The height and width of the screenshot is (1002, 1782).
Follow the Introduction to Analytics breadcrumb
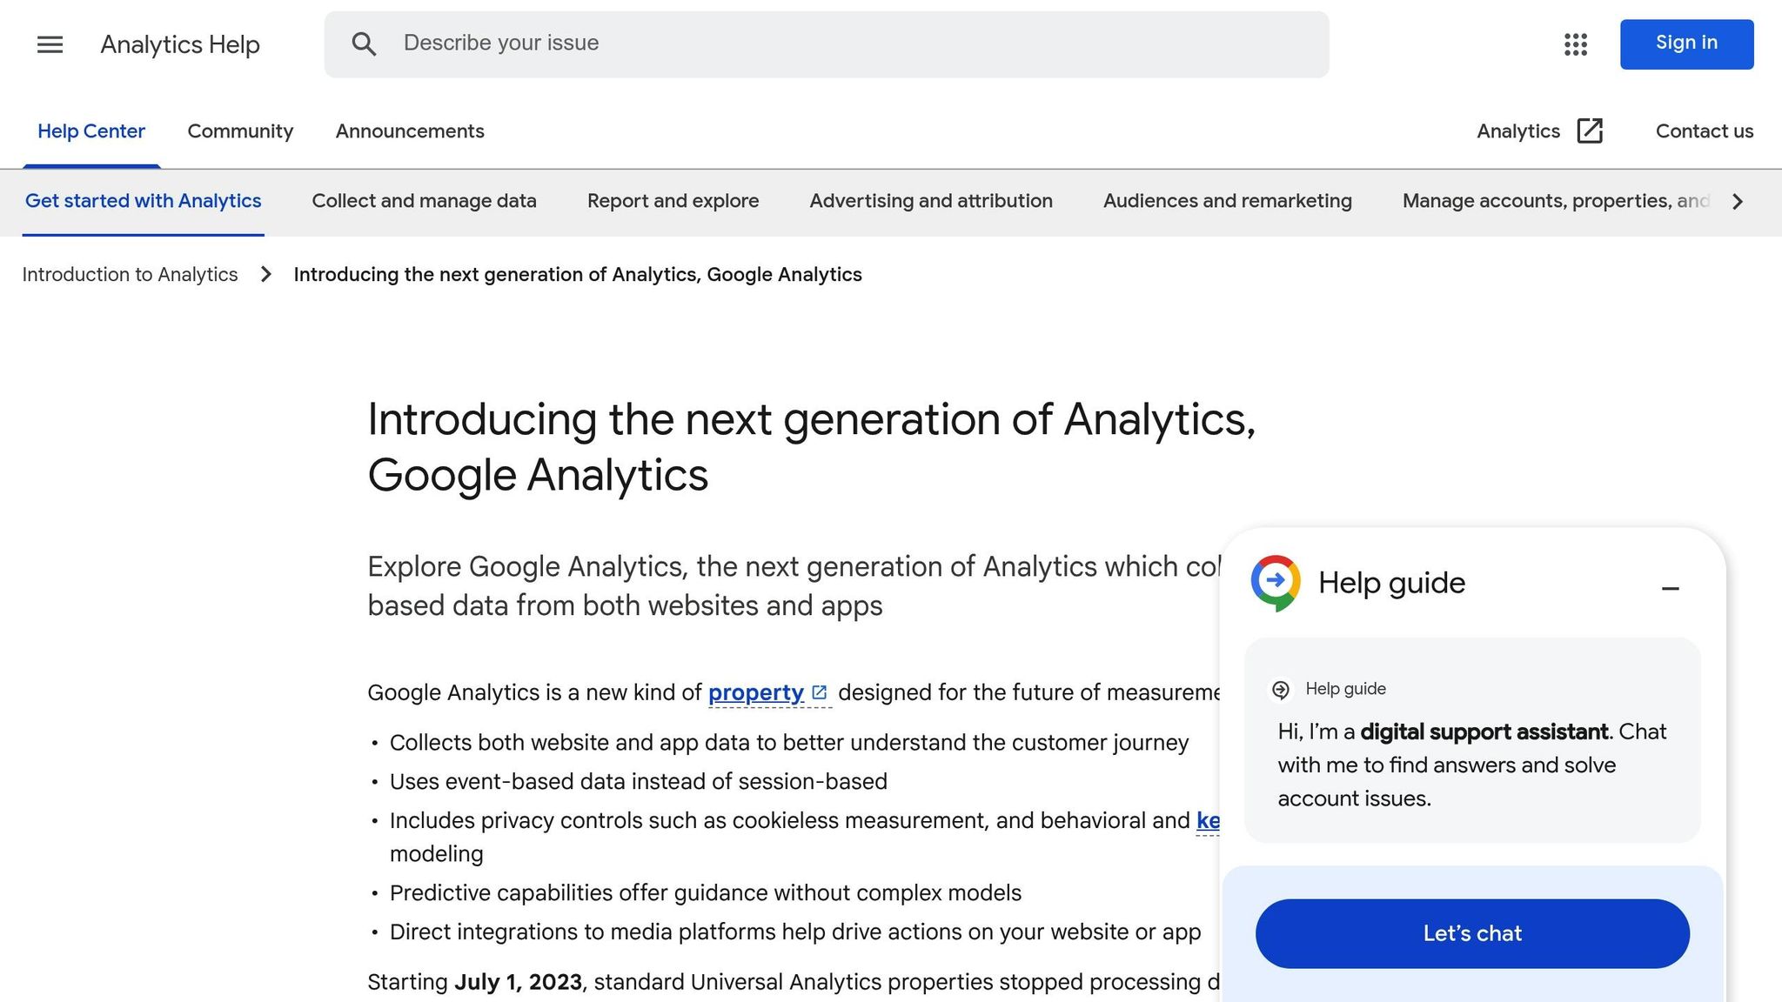coord(130,274)
